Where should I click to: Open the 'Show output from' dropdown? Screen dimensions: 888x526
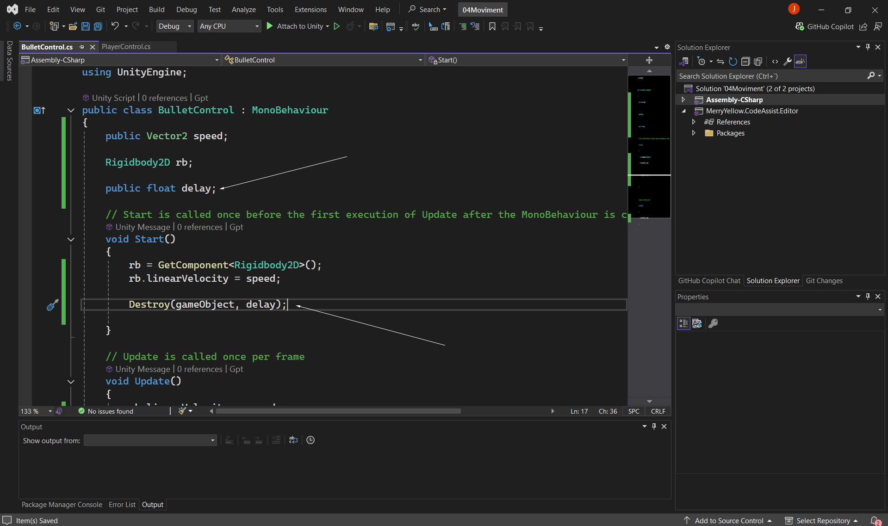[x=150, y=440]
